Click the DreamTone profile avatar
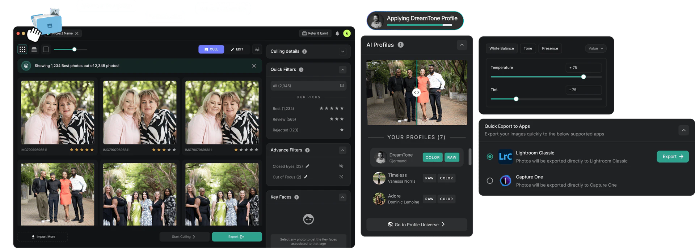This screenshot has width=695, height=248. [380, 157]
